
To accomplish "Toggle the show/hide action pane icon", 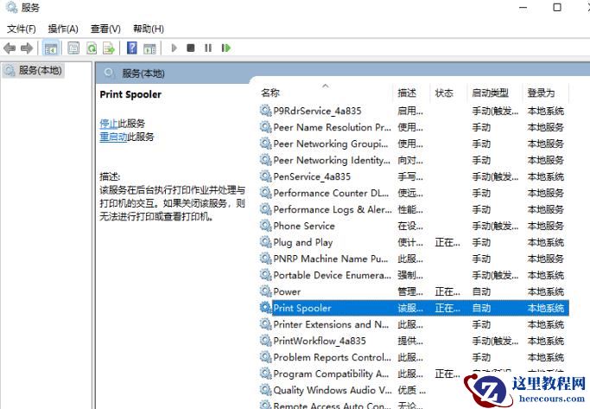I will [149, 48].
